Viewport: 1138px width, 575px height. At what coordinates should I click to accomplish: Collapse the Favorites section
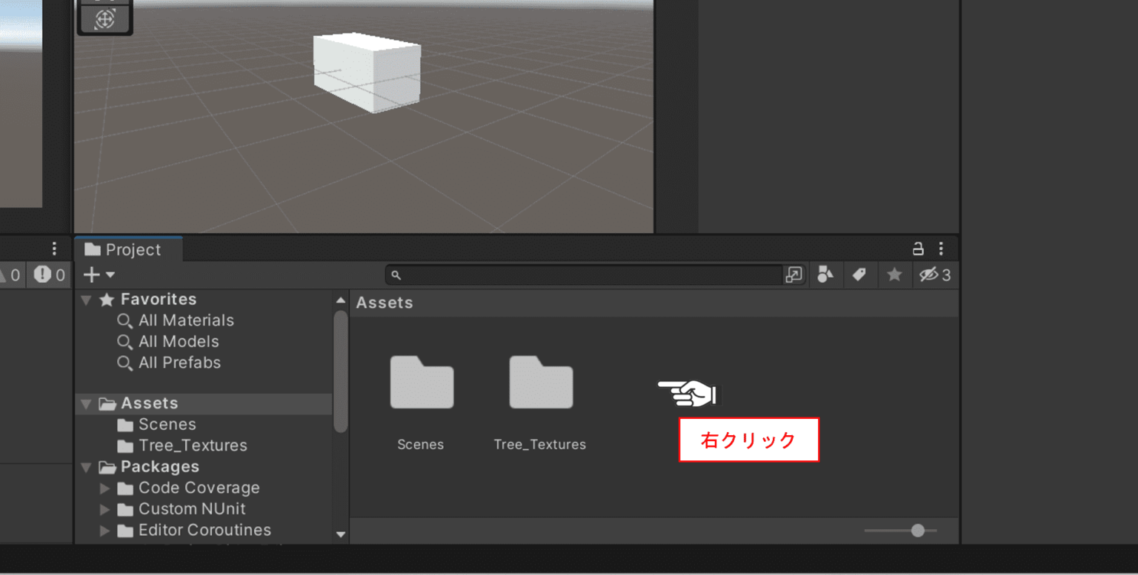pyautogui.click(x=86, y=299)
